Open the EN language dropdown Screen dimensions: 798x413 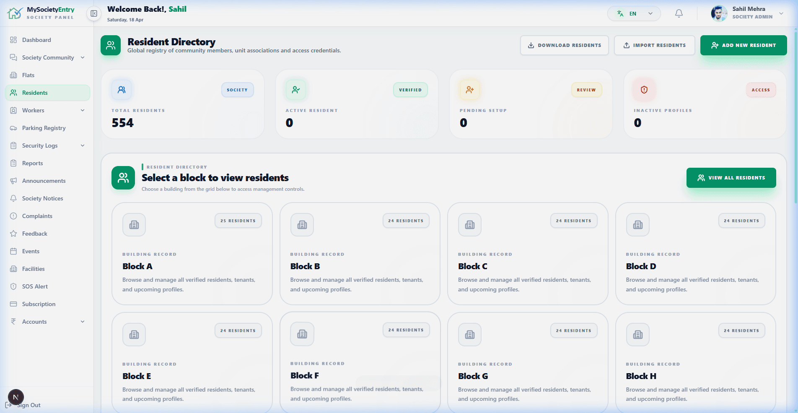coord(634,13)
